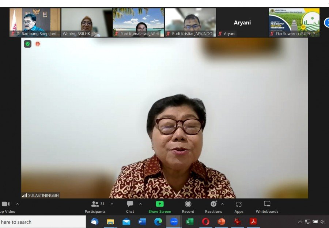Open Excel from the taskbar
Viewport: 329px width, 228px height.
(190, 221)
